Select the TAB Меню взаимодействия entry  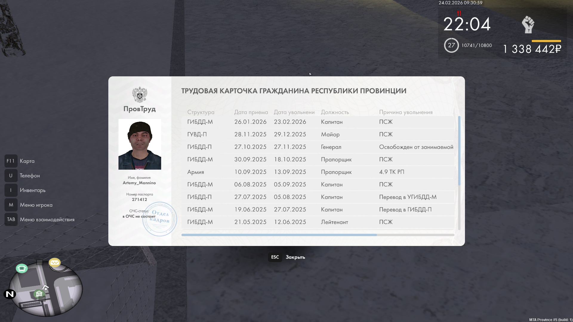tap(47, 219)
